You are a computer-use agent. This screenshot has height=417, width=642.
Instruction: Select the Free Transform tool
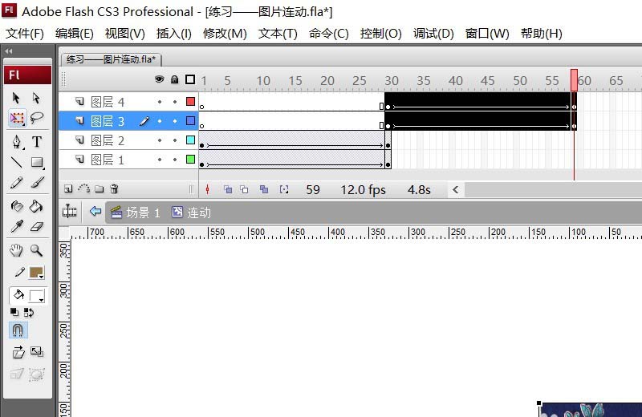[x=17, y=118]
